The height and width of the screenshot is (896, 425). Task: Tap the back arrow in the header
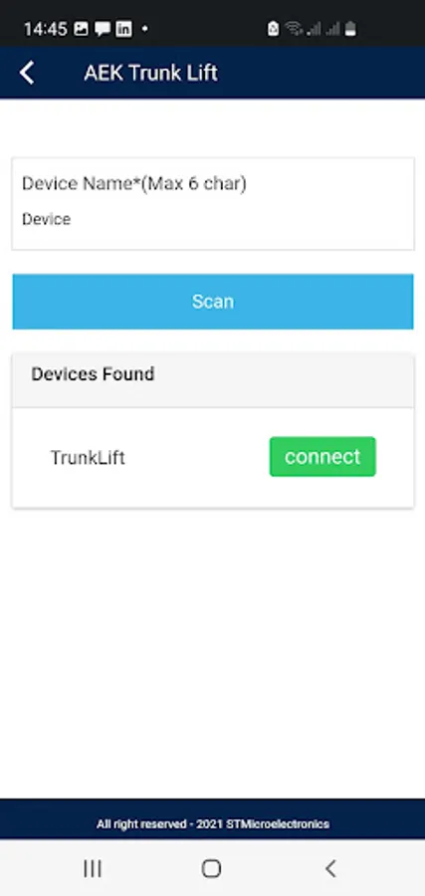pos(27,73)
